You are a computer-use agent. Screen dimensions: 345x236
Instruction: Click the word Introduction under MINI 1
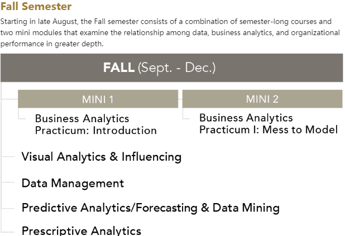point(124,131)
